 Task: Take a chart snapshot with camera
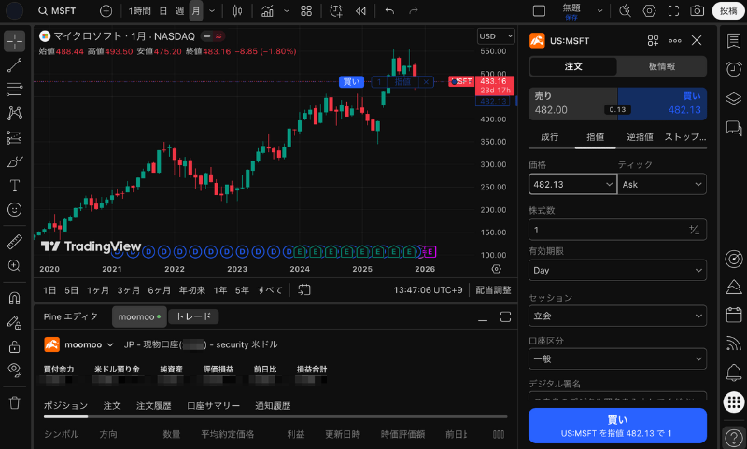697,11
